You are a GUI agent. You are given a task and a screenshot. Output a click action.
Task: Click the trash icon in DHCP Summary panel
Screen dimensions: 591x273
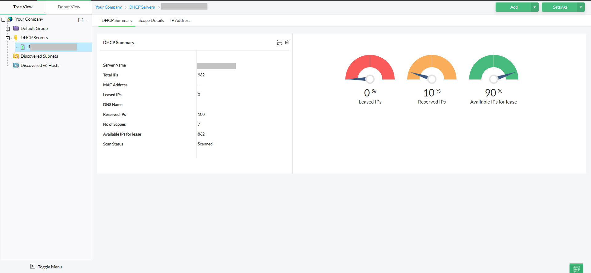pyautogui.click(x=287, y=42)
